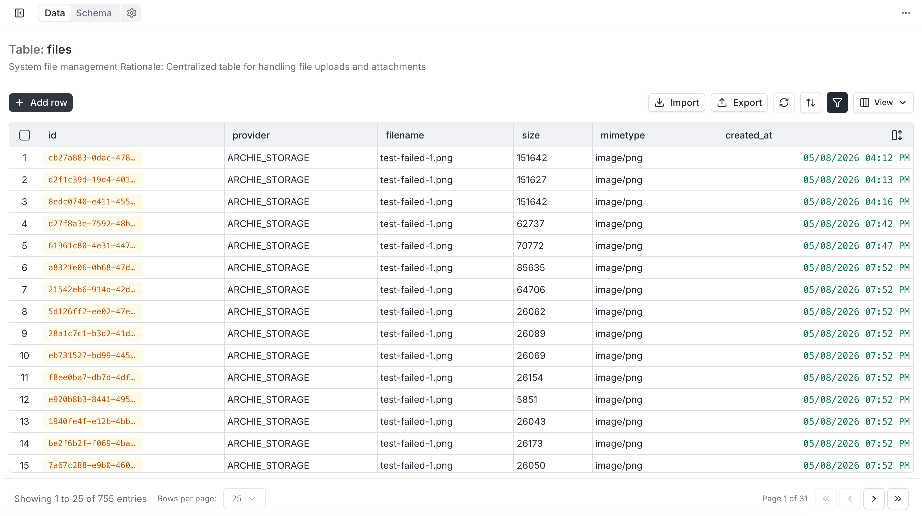Click provider cell in row 1

[301, 158]
